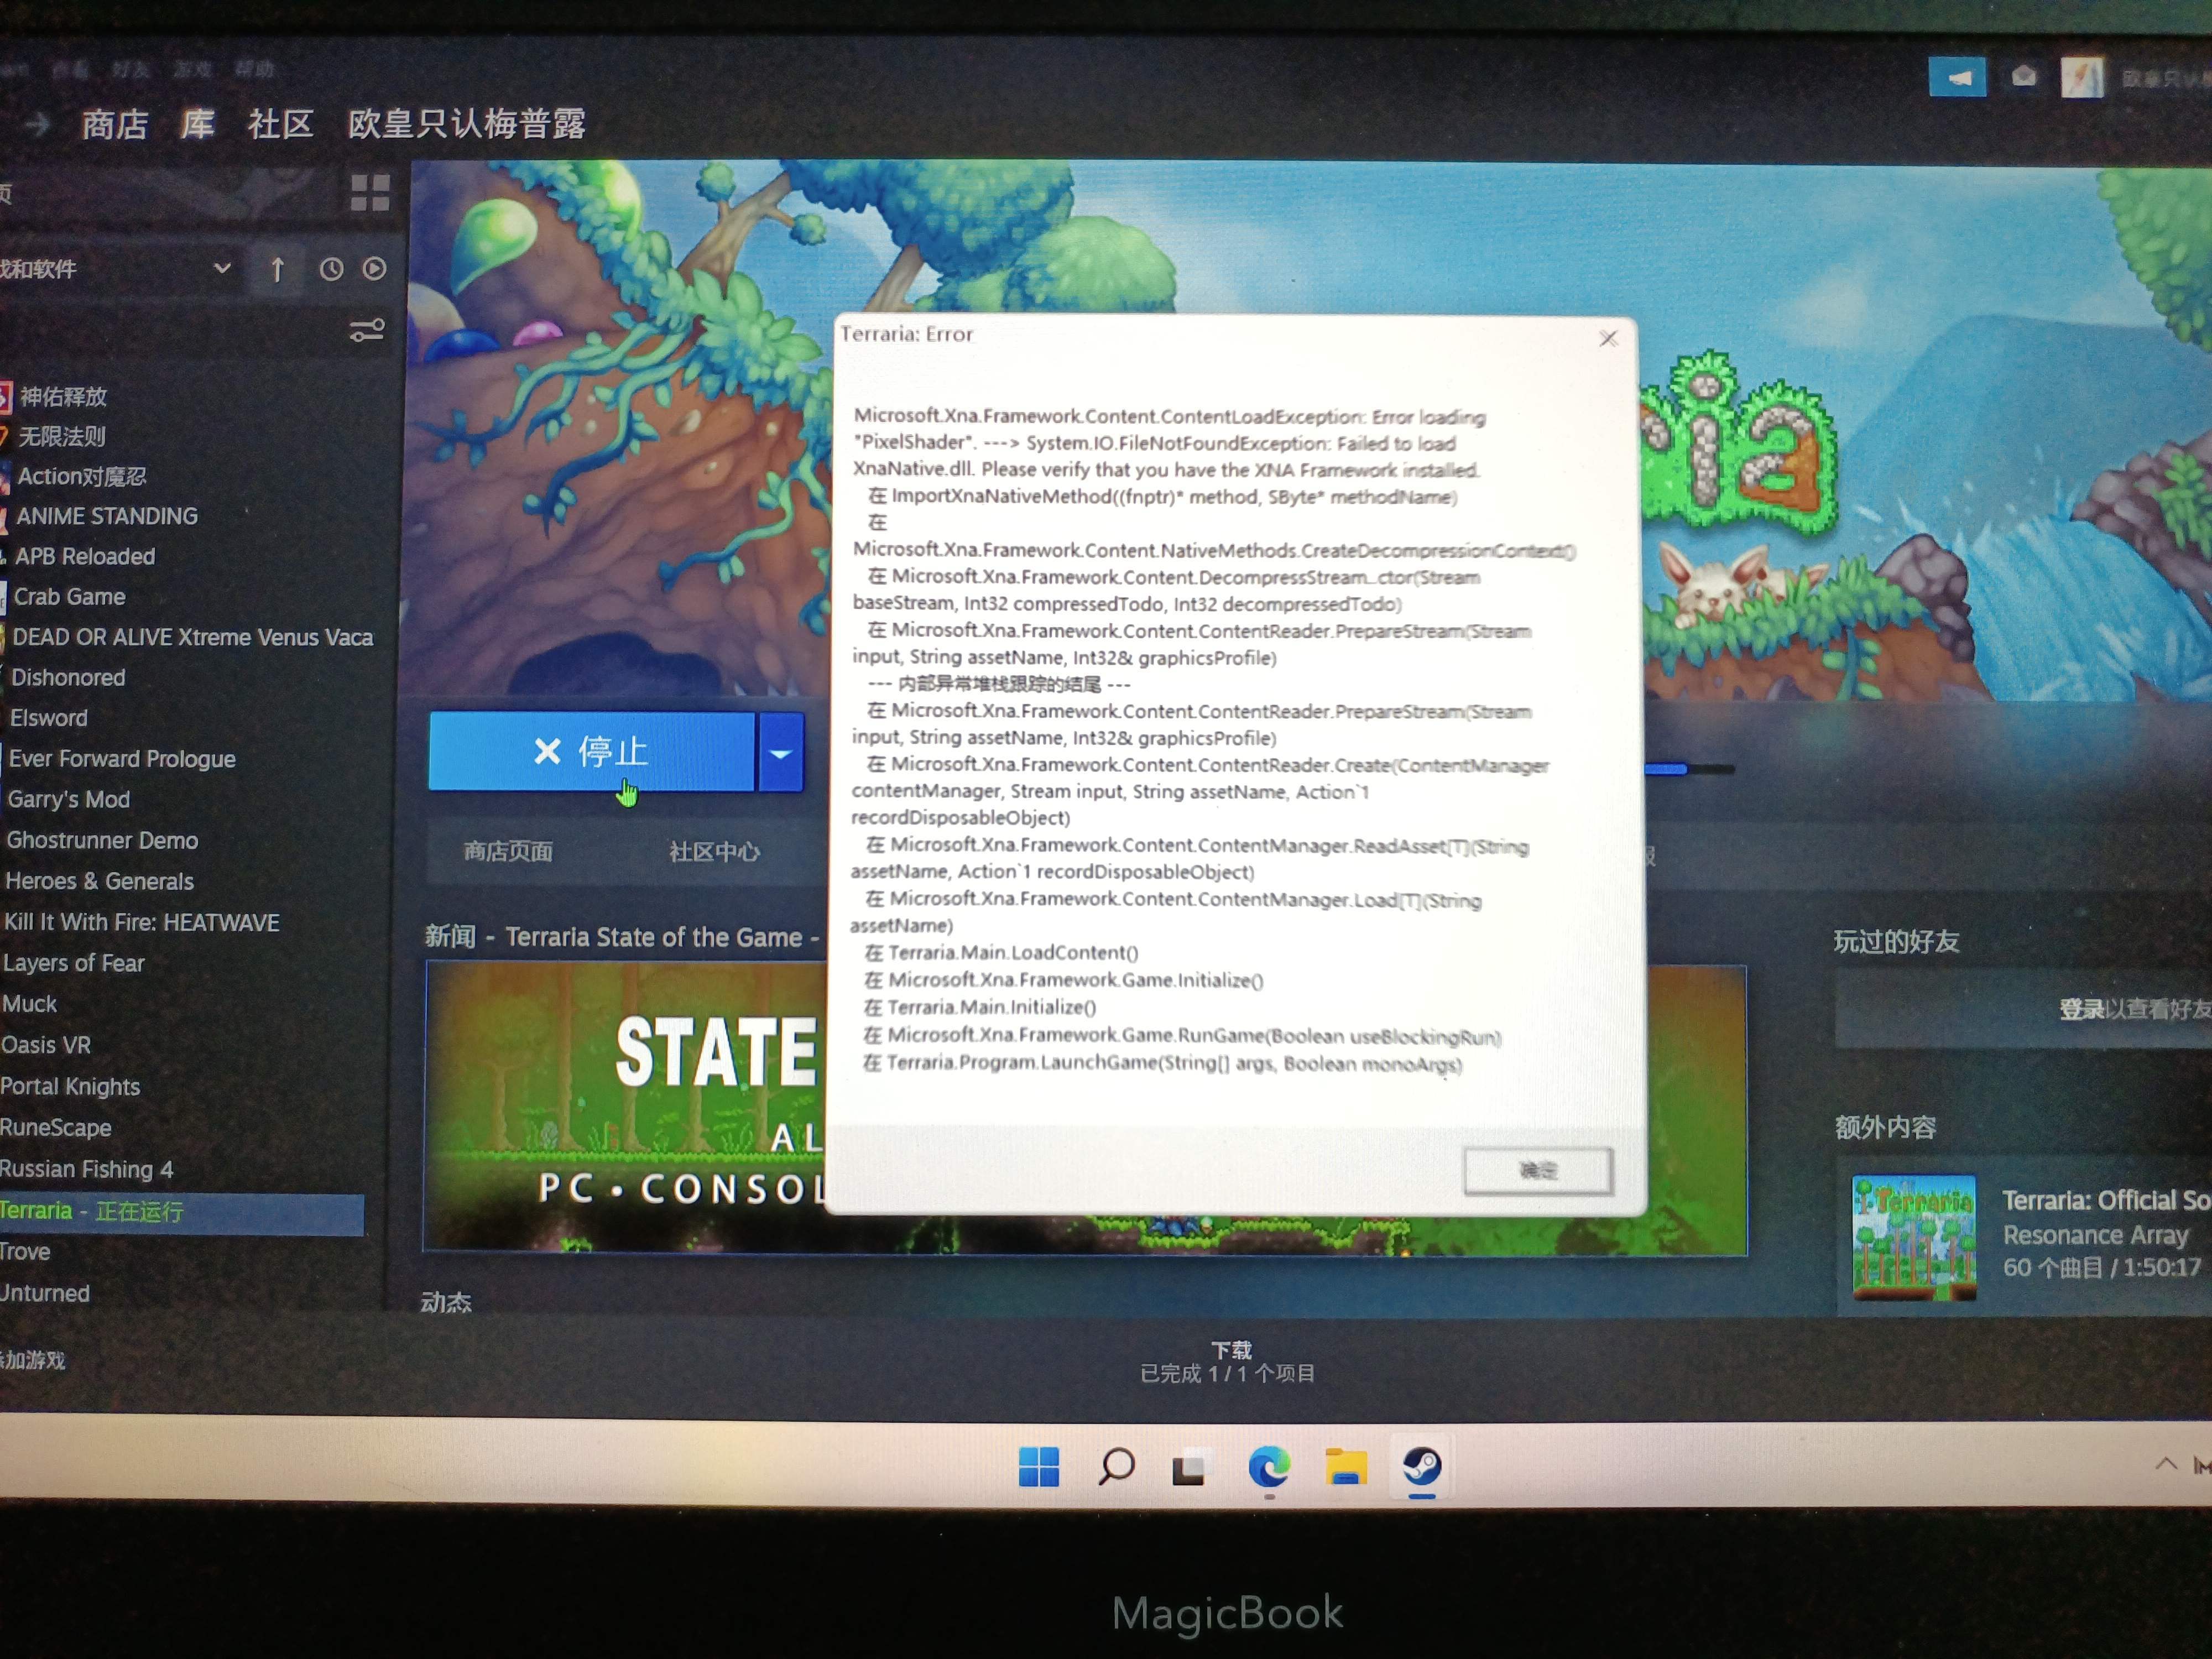Open the 下载 downloads status bar
The image size is (2212, 1659).
tap(1229, 1363)
